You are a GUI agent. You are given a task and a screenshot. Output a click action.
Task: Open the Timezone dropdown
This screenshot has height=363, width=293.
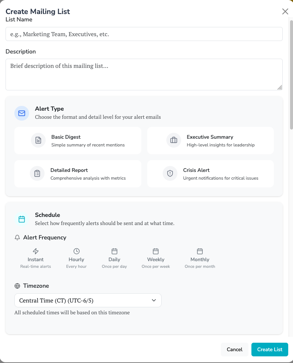(x=88, y=300)
